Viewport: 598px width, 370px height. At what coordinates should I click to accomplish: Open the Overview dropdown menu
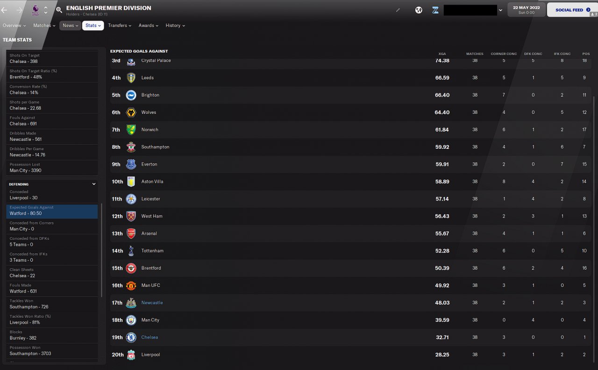pyautogui.click(x=14, y=26)
